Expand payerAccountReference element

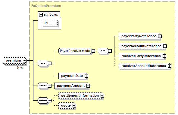pyautogui.click(x=165, y=46)
